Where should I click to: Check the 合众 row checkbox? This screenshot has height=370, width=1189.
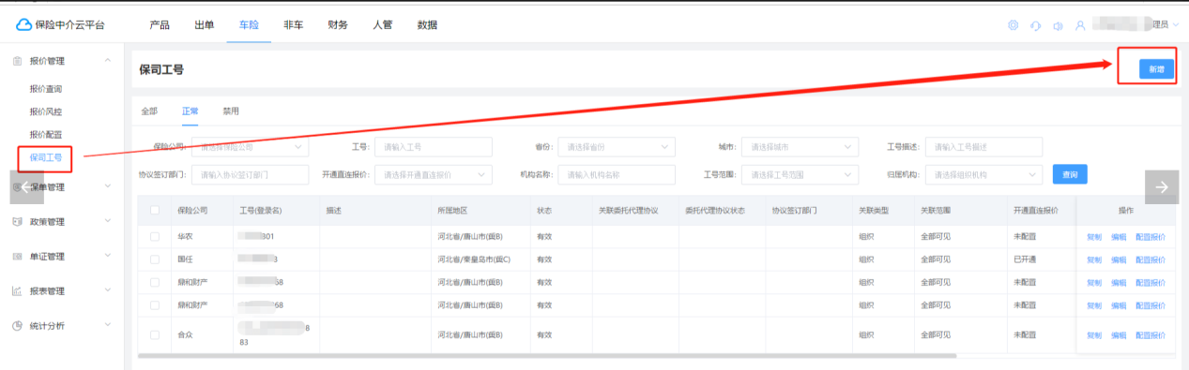coord(155,334)
